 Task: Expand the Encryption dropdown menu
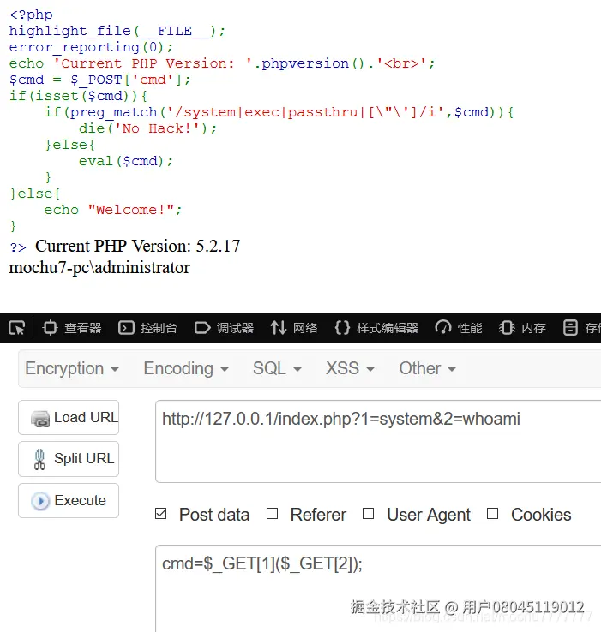coord(72,368)
